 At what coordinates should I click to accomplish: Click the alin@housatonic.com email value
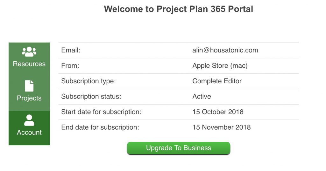225,50
